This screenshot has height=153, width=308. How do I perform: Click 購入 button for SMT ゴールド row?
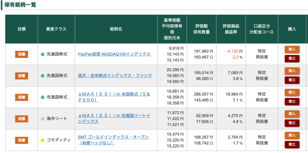tap(292, 135)
